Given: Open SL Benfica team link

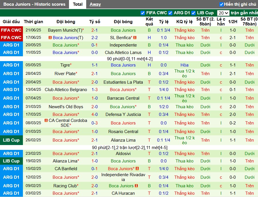Looking at the screenshot, I should 120,38.
